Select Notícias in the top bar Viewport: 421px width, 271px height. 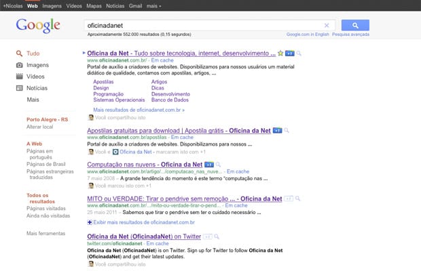115,5
